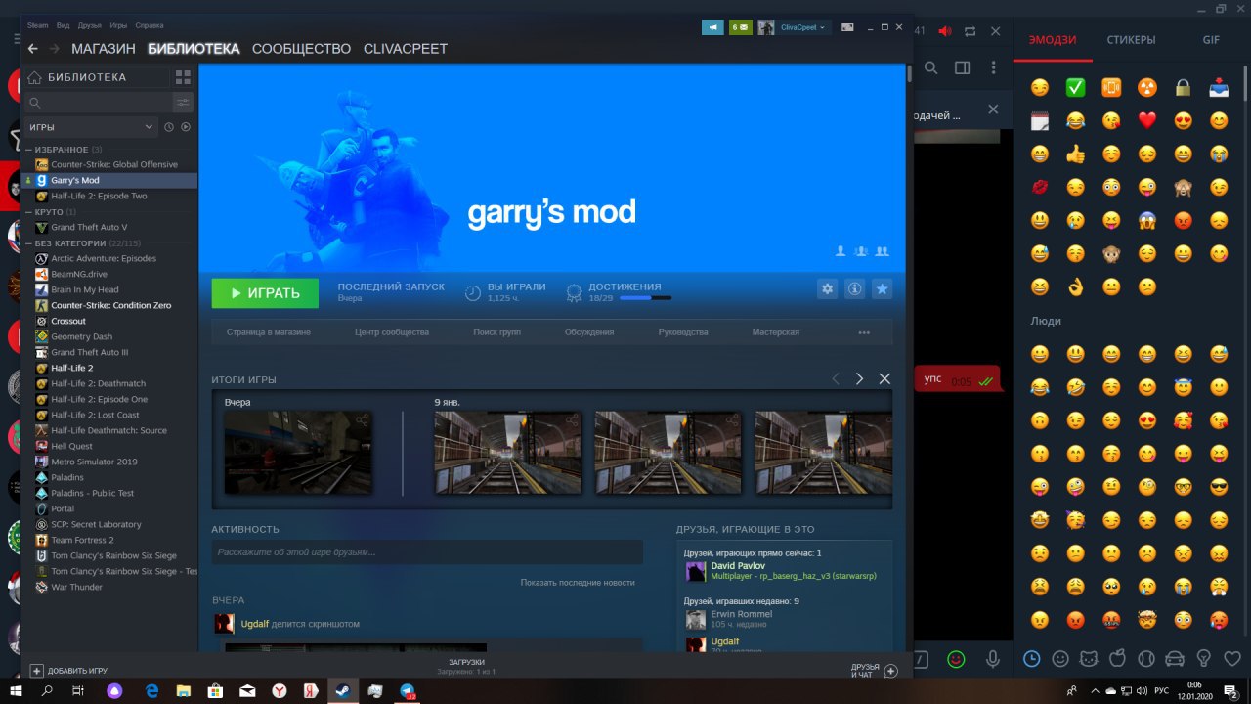The height and width of the screenshot is (704, 1251).
Task: Open the Справка menu
Action: click(x=149, y=25)
